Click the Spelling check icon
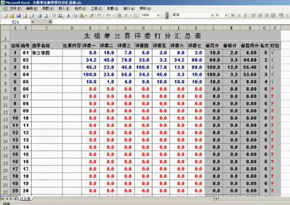Viewport: 290px width, 205px height. coord(54,16)
